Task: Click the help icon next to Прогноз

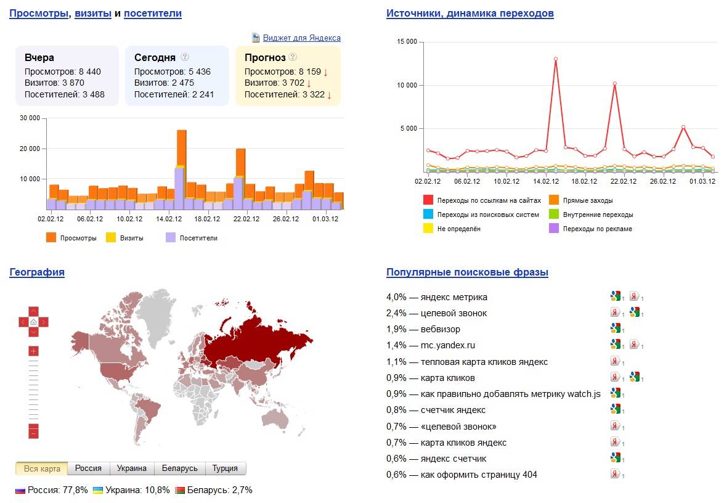Action: coord(293,57)
